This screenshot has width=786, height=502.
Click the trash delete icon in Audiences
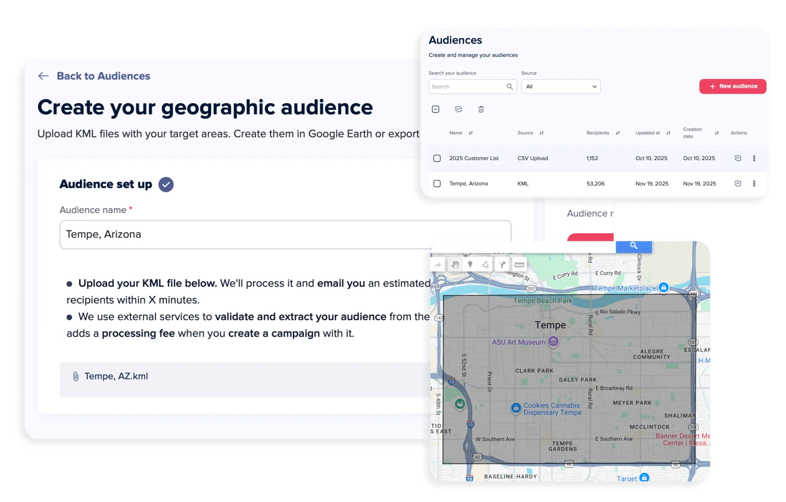481,109
